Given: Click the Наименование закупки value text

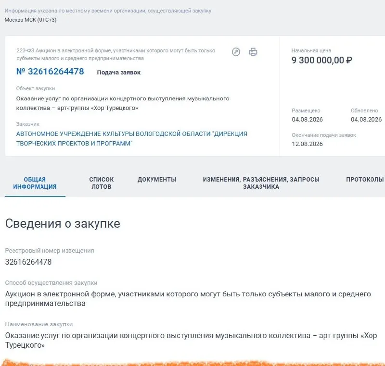Looking at the screenshot, I should pos(191,340).
